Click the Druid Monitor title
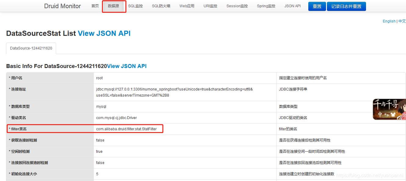This screenshot has height=181, width=406. pyautogui.click(x=62, y=6)
